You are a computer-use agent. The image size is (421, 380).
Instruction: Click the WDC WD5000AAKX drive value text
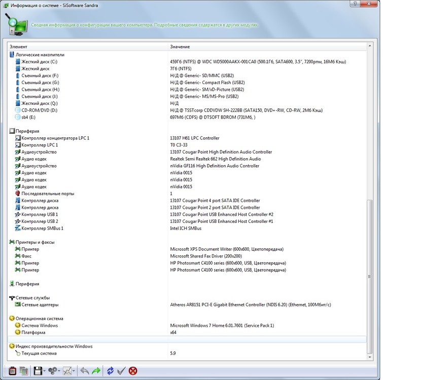tap(258, 62)
